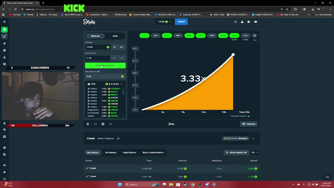
Task: Click player Skylyn2021 in list
Action: pos(93,110)
